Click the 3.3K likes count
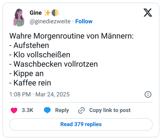This screenshot has height=140, width=162. click(x=27, y=110)
